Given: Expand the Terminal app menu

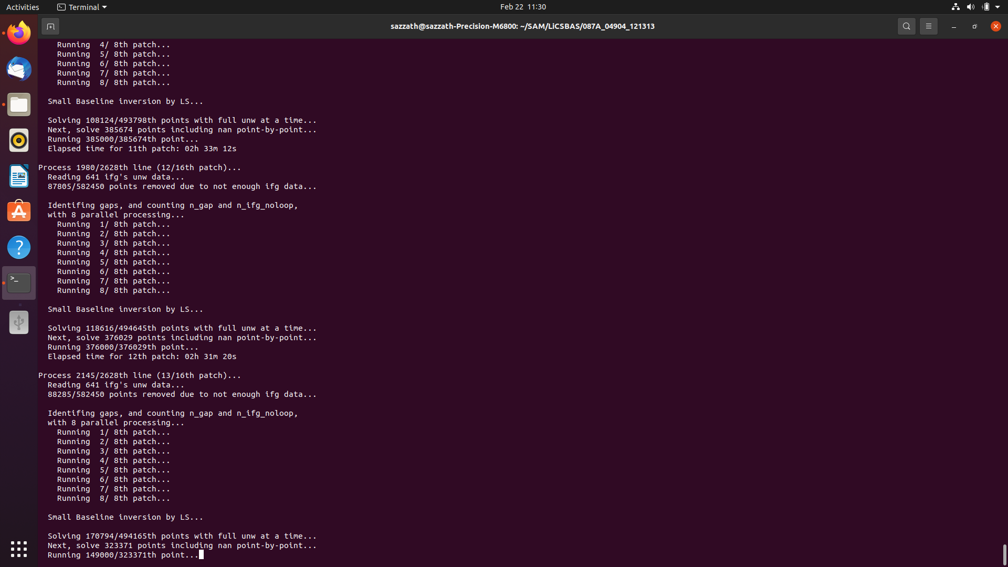Looking at the screenshot, I should pyautogui.click(x=82, y=7).
